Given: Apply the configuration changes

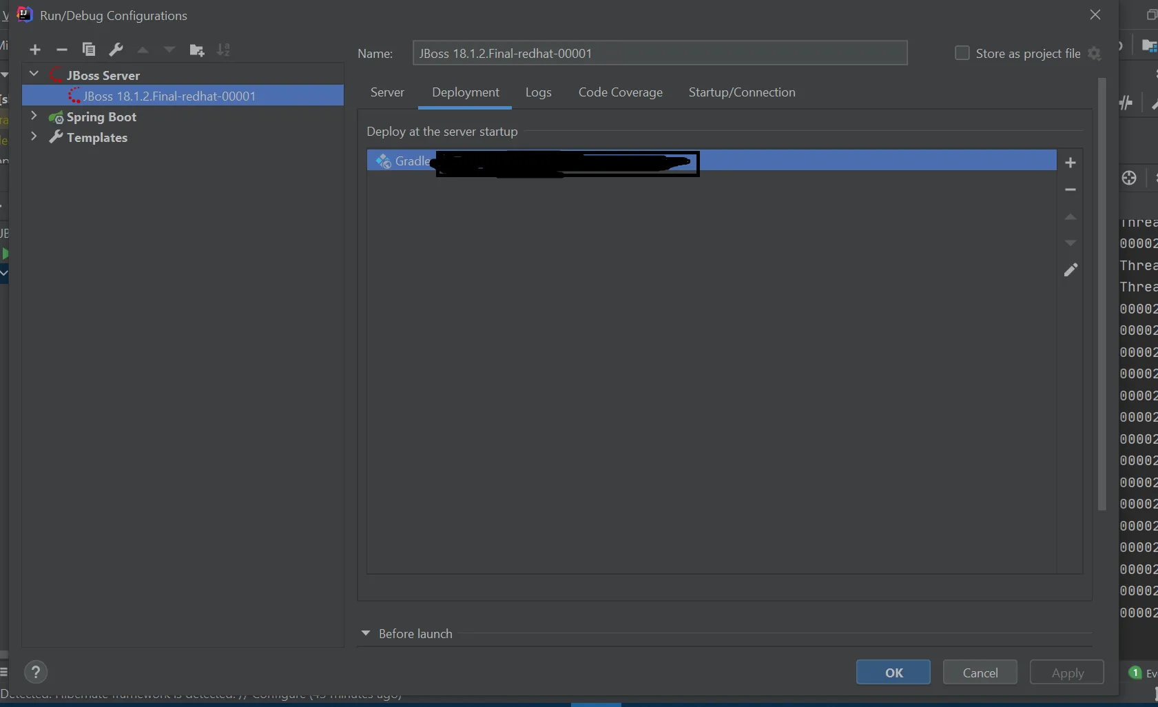Looking at the screenshot, I should 1066,672.
